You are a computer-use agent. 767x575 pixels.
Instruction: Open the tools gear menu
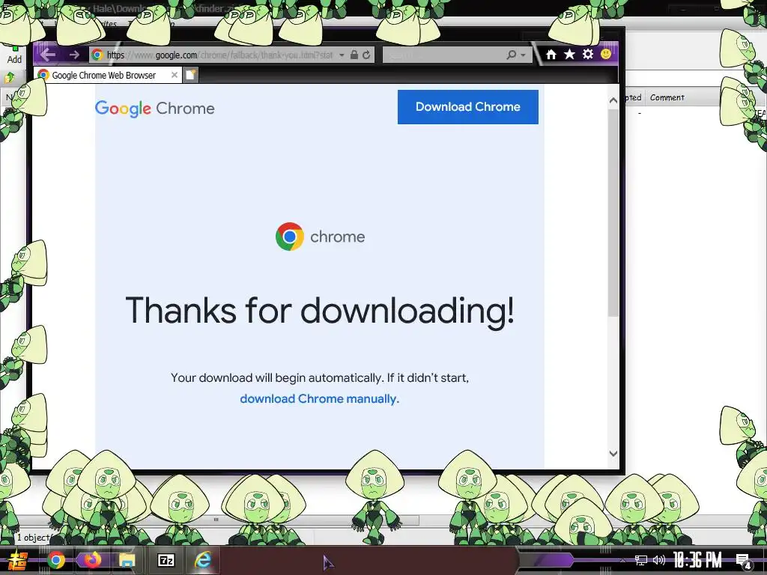(588, 54)
